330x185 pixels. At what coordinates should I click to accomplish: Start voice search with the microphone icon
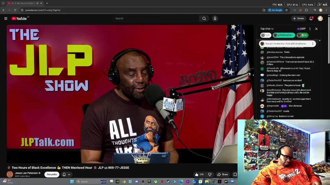[x=215, y=18]
